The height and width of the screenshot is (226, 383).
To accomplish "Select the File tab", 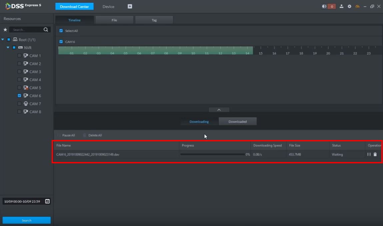I will click(x=114, y=20).
